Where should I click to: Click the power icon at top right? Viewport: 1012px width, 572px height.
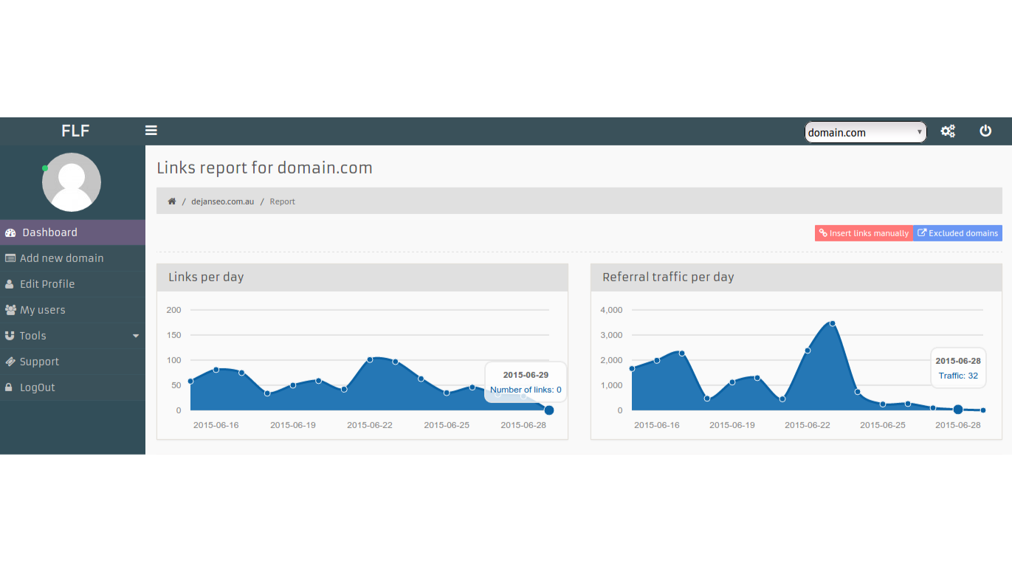pyautogui.click(x=985, y=131)
